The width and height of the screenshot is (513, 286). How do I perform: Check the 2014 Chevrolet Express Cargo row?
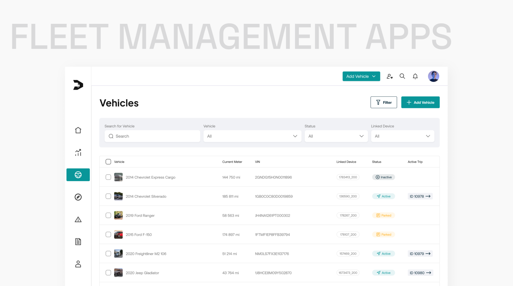[108, 177]
